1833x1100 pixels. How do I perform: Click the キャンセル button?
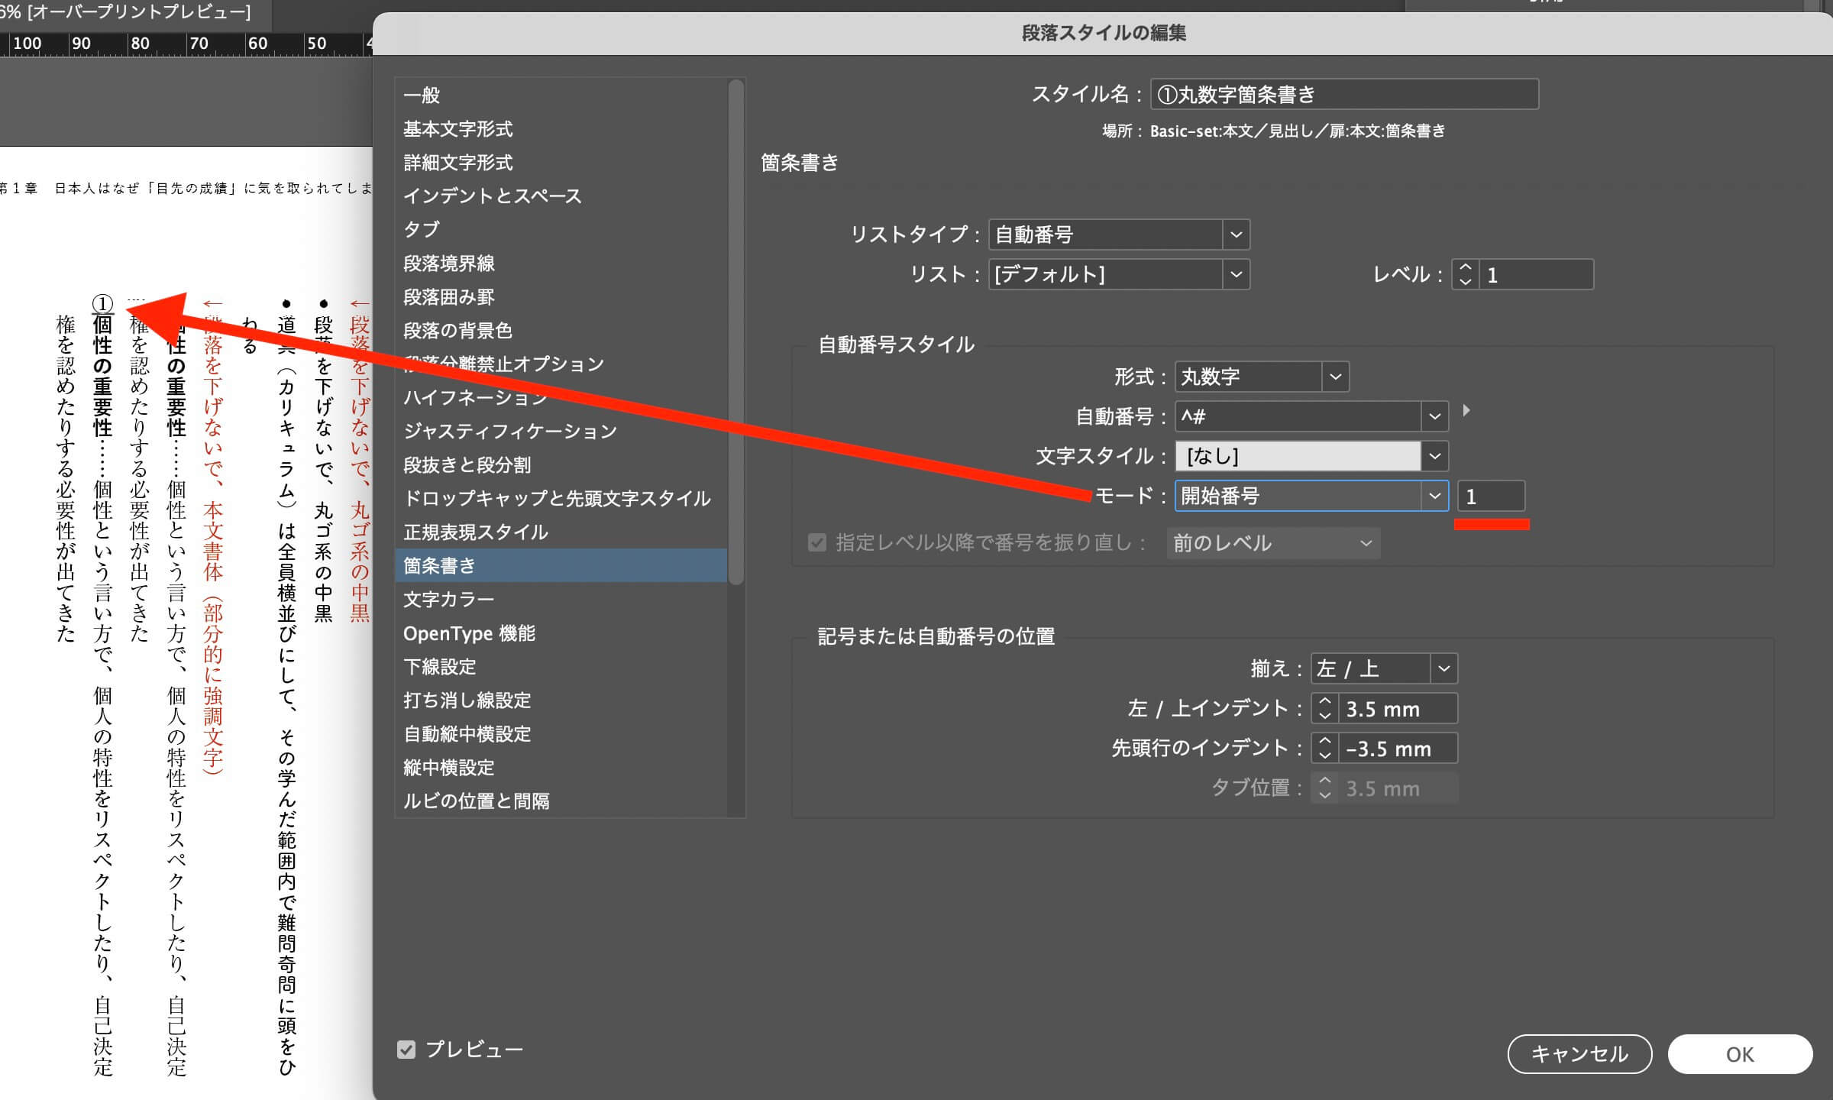point(1579,1054)
